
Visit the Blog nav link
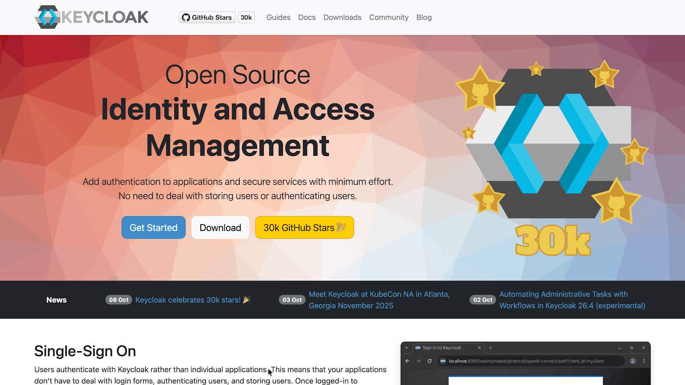[x=424, y=18]
